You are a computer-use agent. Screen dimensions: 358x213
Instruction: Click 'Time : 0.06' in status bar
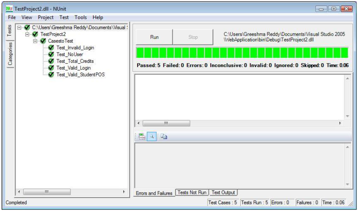pos(333,203)
